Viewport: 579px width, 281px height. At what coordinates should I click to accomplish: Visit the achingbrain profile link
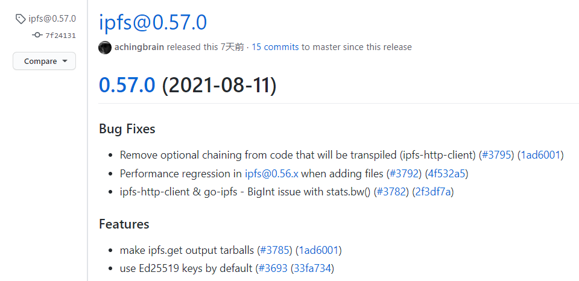click(x=139, y=47)
